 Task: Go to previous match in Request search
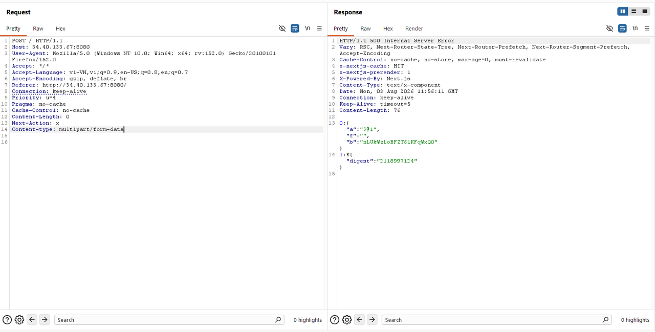[x=32, y=320]
